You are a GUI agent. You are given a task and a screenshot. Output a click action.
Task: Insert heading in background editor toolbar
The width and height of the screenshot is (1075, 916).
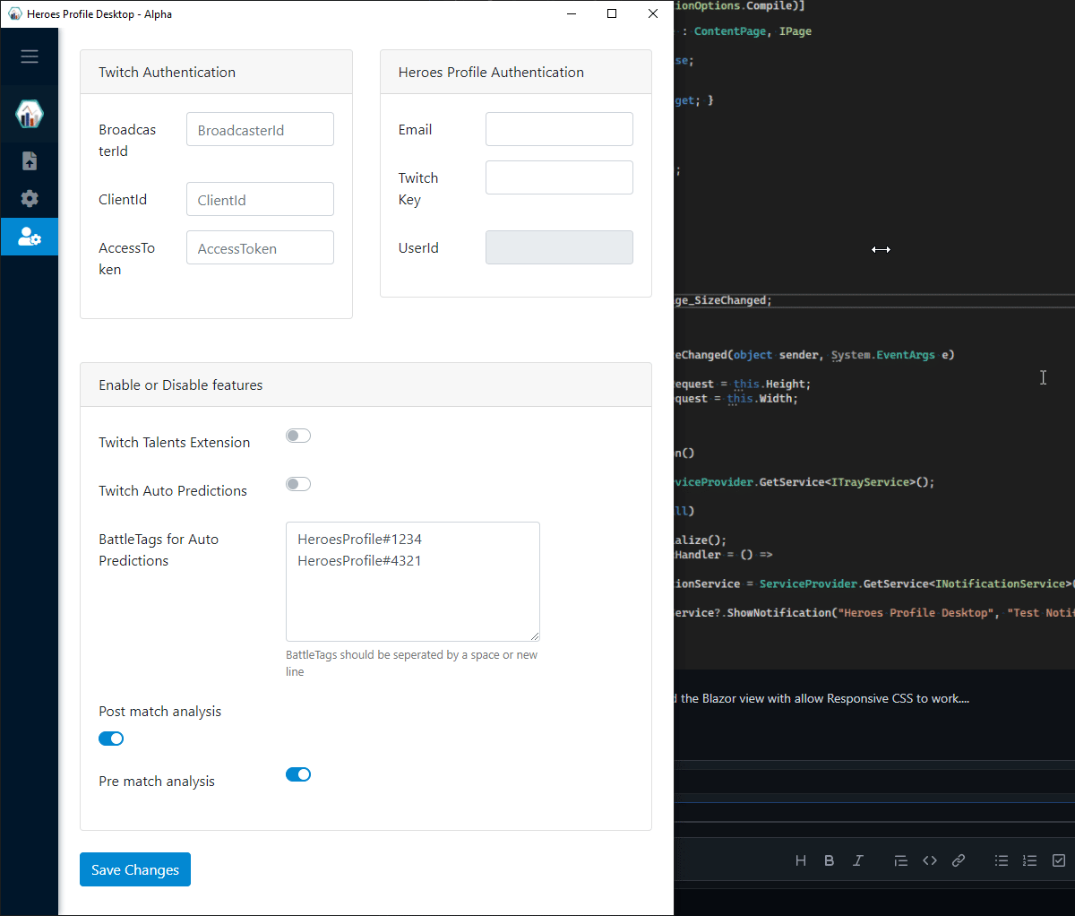click(x=801, y=860)
